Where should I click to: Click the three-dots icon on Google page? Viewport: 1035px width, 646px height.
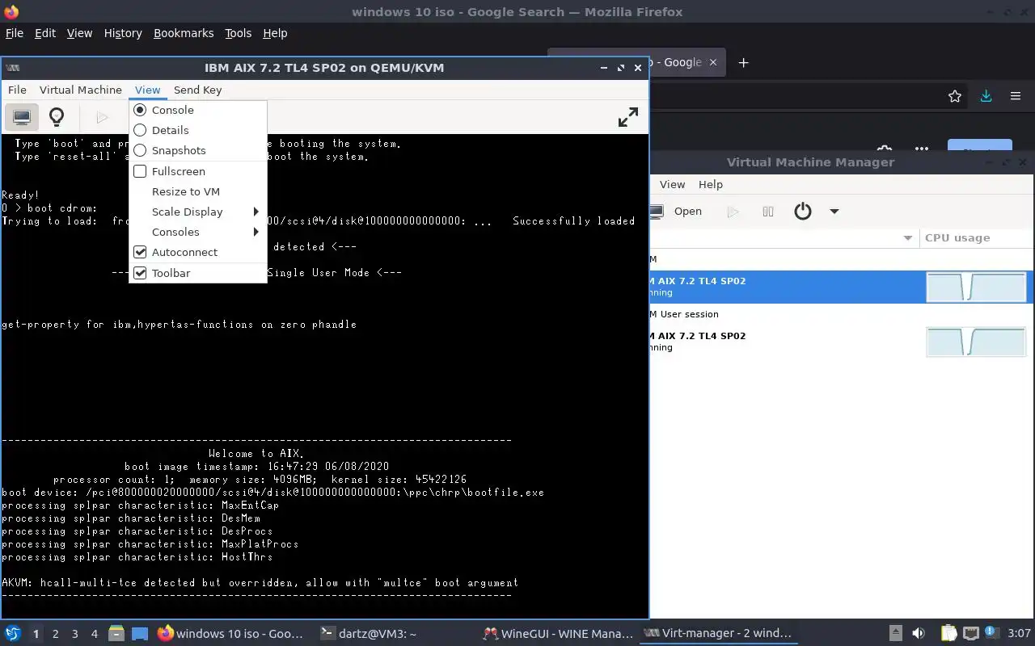pyautogui.click(x=922, y=149)
